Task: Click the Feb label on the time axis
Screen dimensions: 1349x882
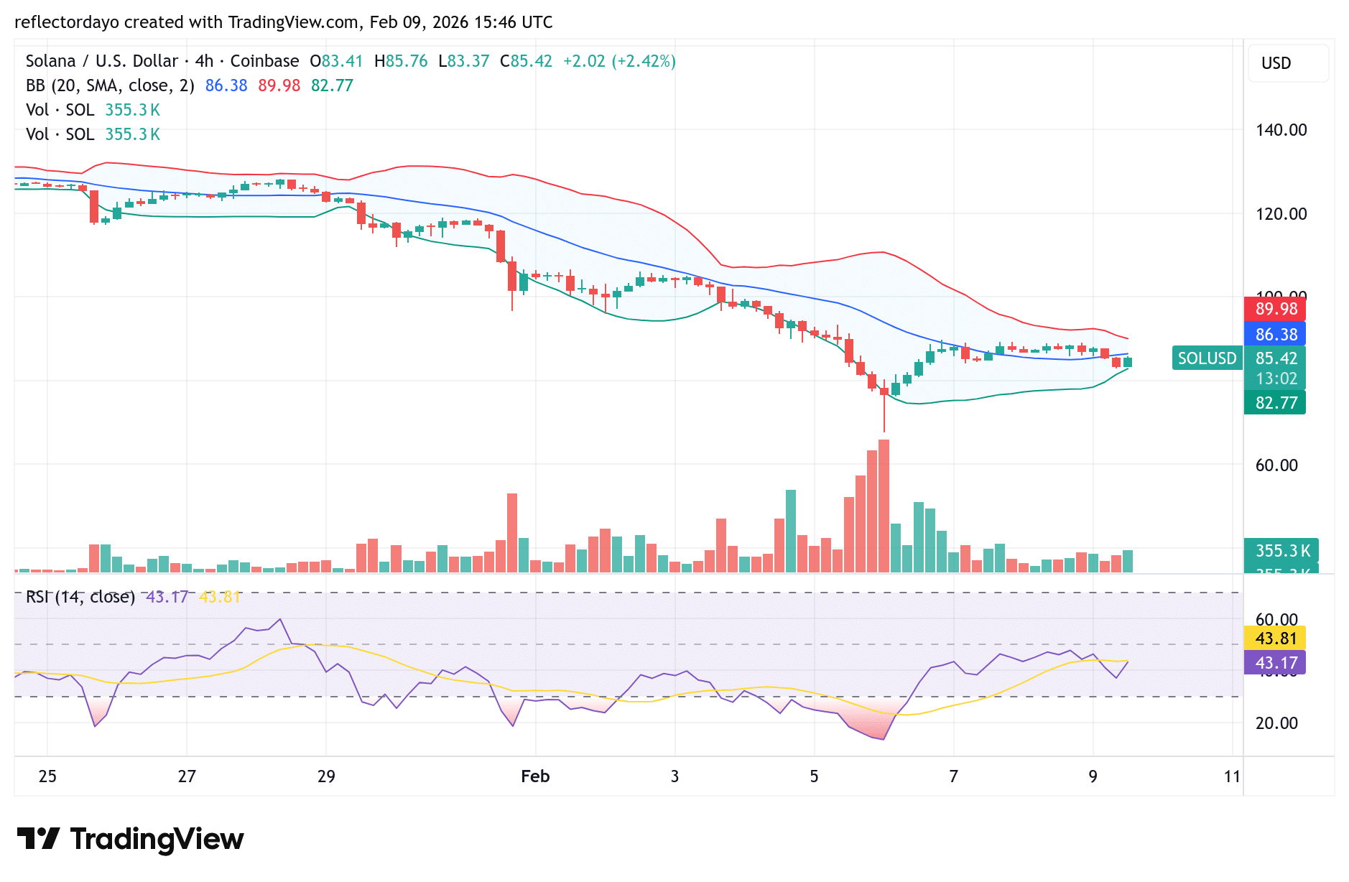Action: (534, 776)
